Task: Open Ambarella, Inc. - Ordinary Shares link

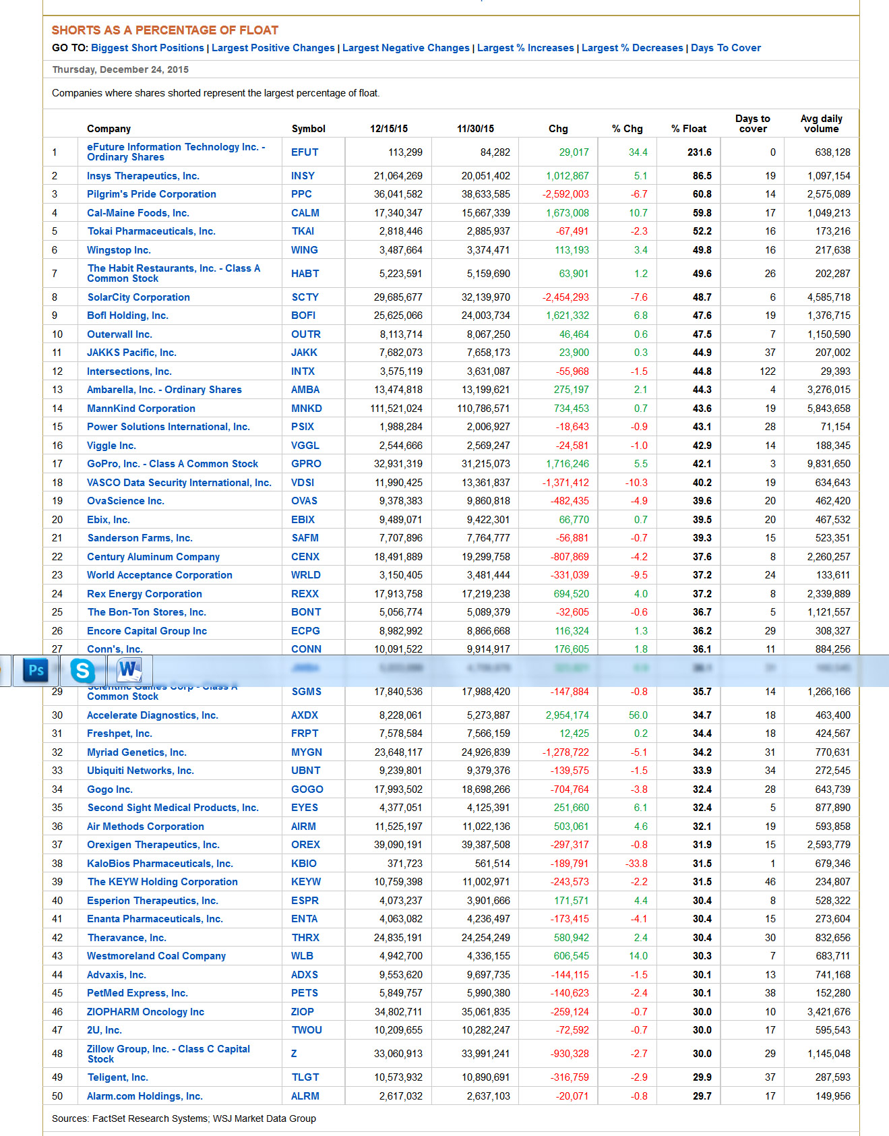Action: [x=164, y=390]
